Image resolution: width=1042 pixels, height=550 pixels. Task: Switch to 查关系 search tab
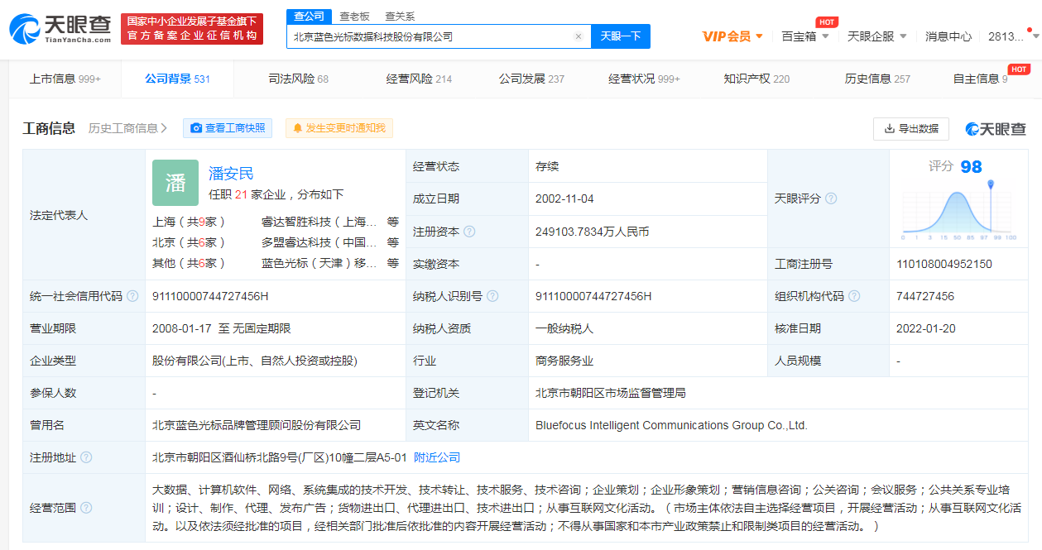[x=400, y=17]
